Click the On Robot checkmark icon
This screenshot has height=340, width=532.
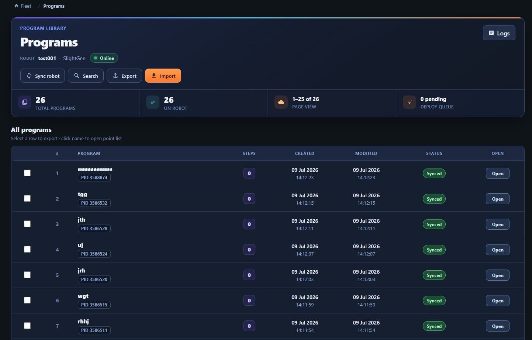(153, 102)
